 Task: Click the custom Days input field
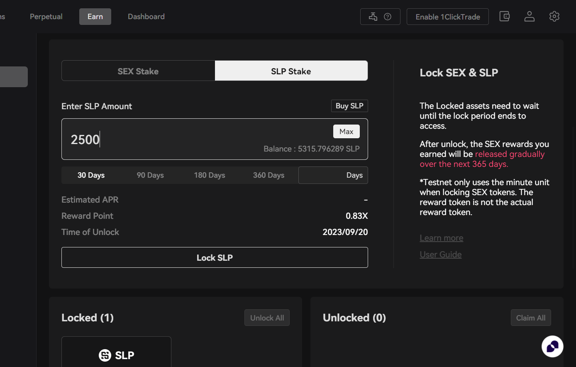(333, 175)
